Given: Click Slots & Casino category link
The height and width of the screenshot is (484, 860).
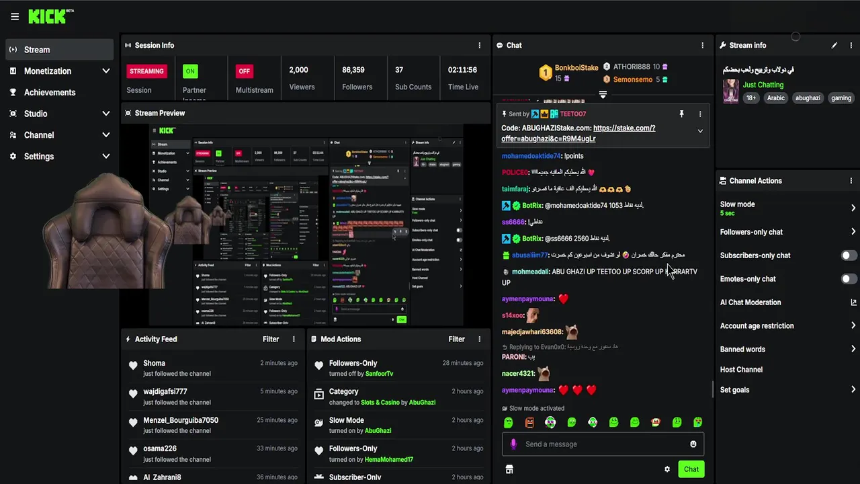Looking at the screenshot, I should [x=380, y=402].
